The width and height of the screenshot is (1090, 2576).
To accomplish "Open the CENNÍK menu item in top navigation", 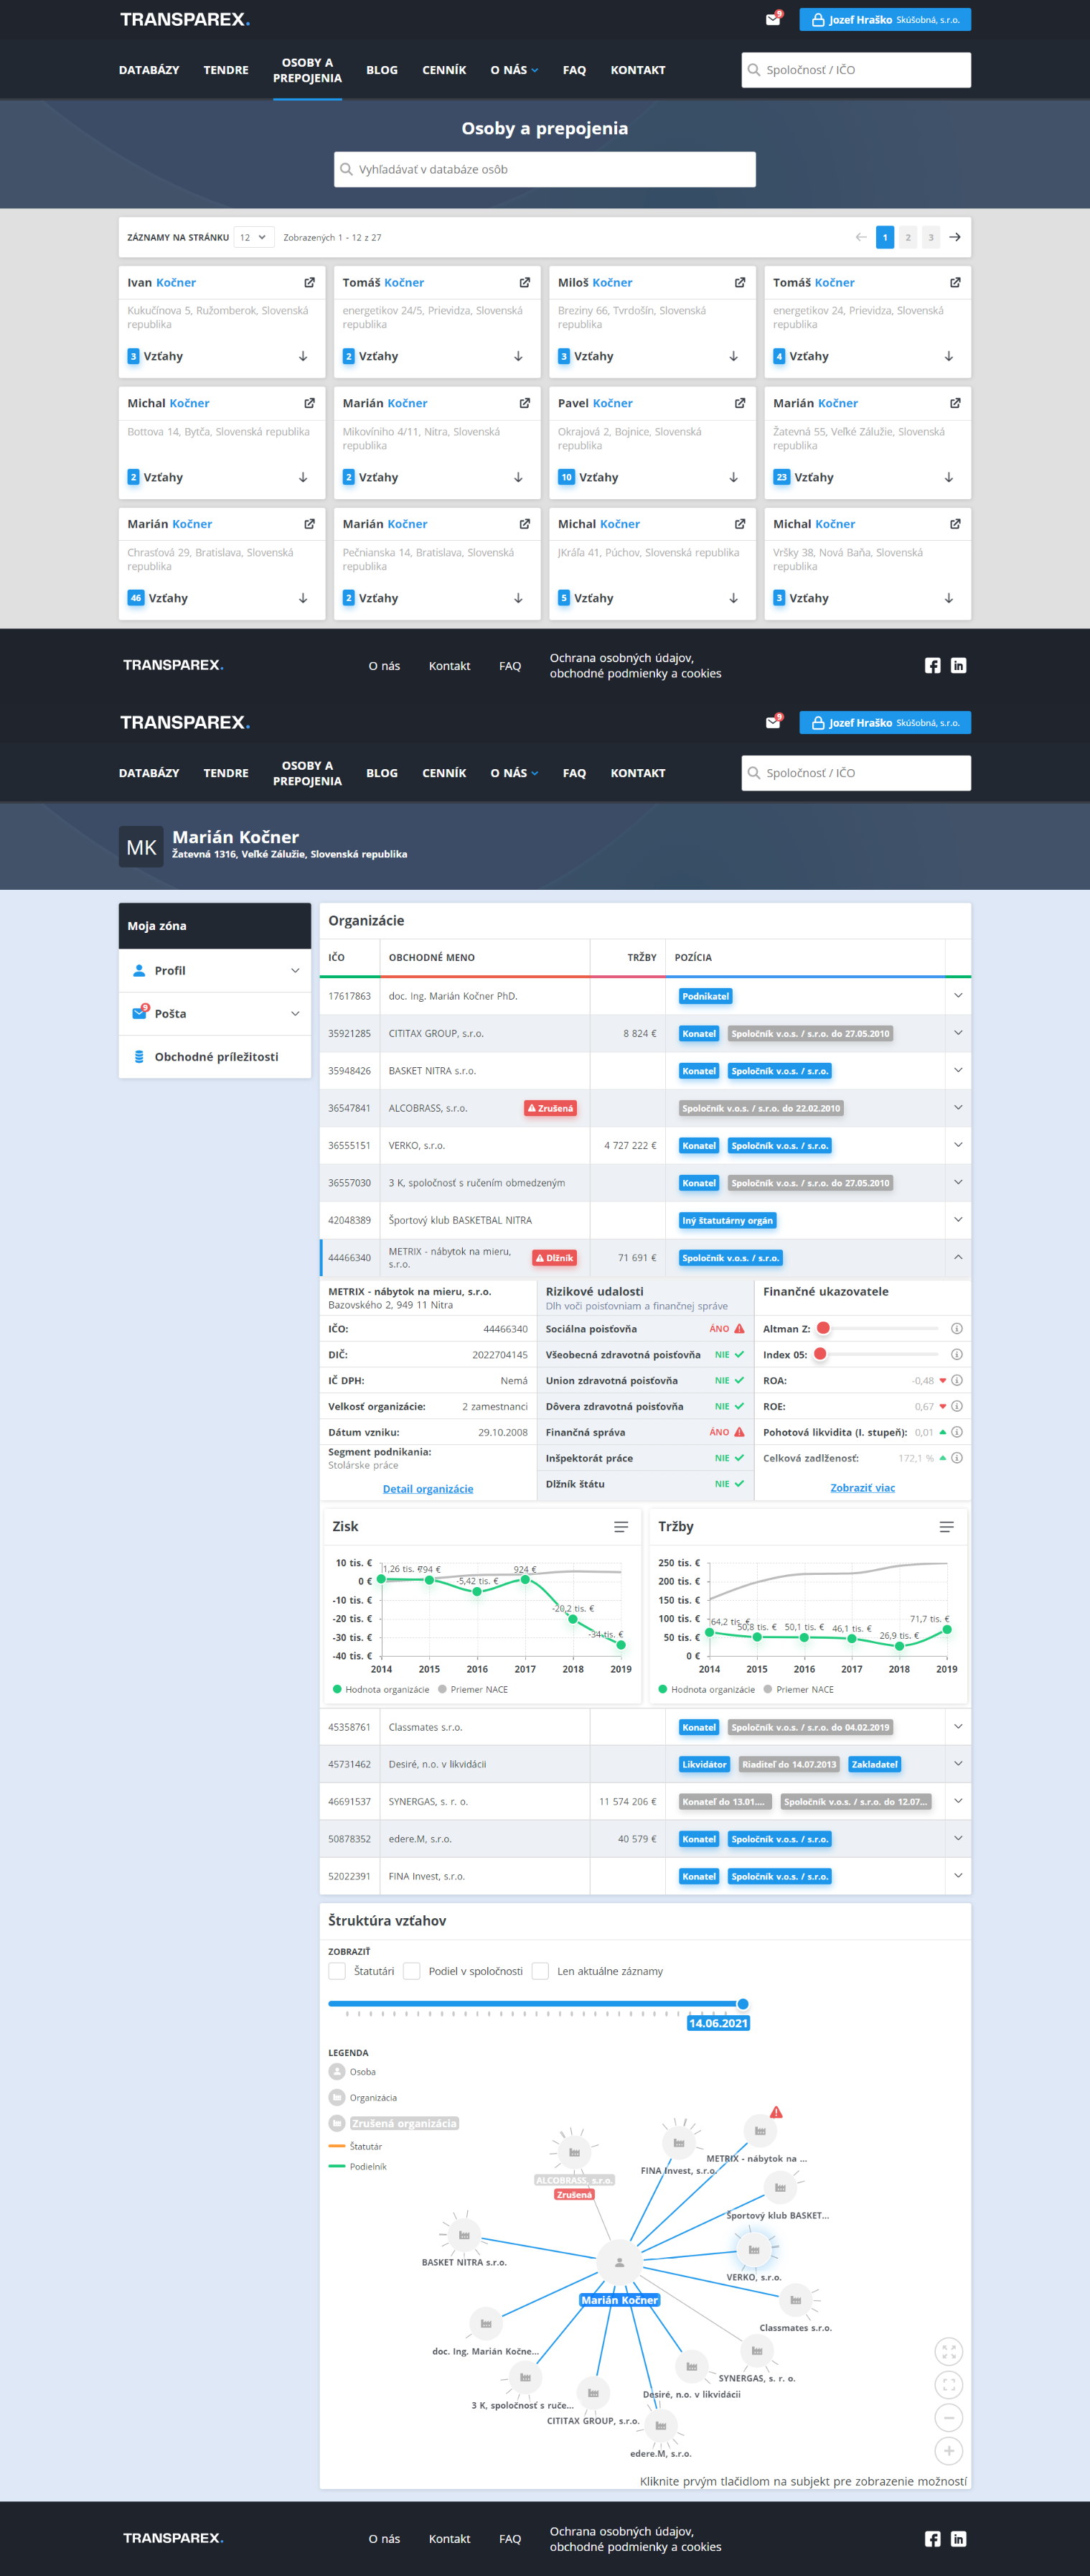I will [443, 70].
